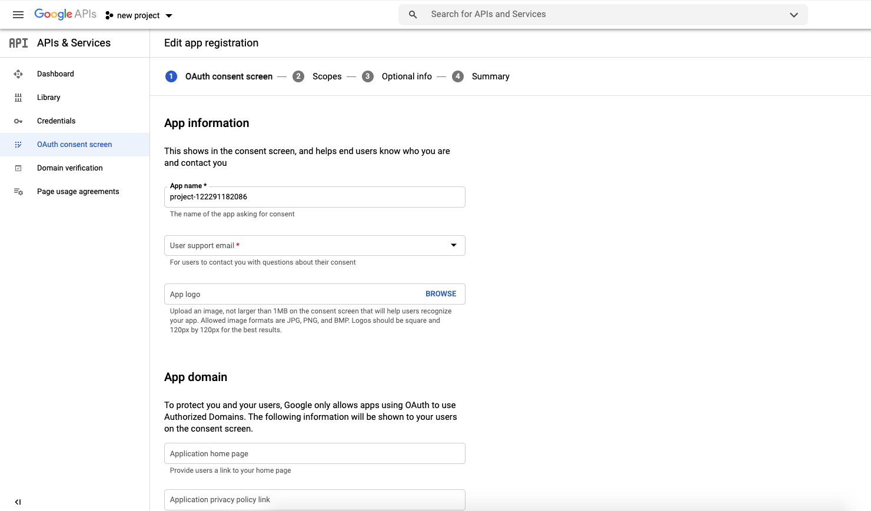Click the Domain verification checkbox icon

pos(18,168)
